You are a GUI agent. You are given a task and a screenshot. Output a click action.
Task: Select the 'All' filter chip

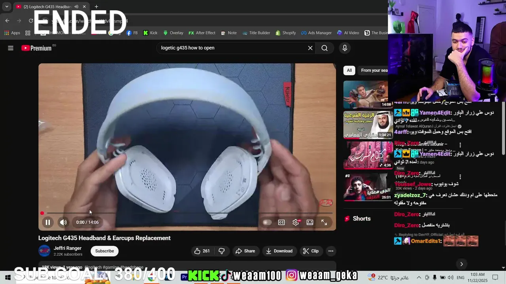coord(349,70)
